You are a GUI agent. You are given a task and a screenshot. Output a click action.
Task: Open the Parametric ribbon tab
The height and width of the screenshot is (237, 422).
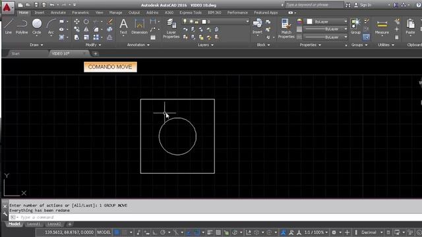[80, 13]
